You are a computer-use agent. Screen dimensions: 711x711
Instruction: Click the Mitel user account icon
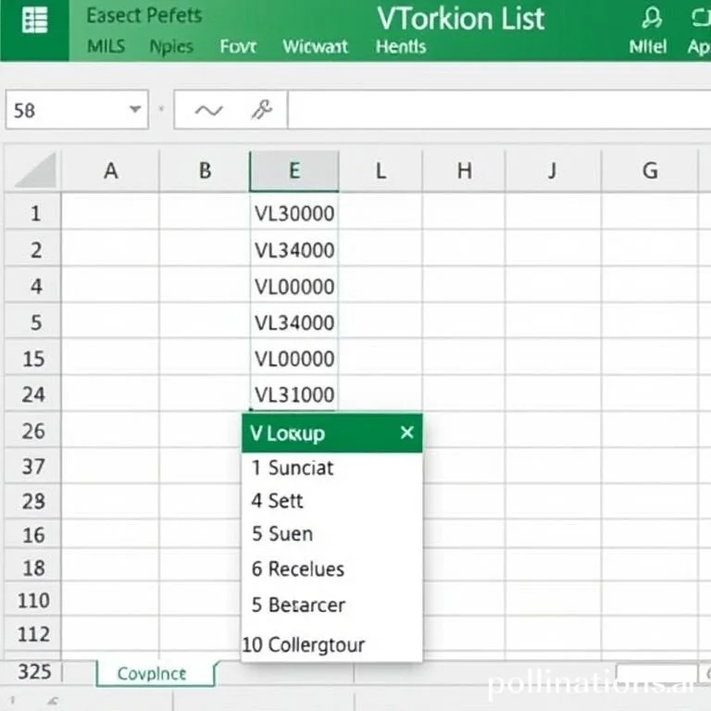pyautogui.click(x=652, y=19)
